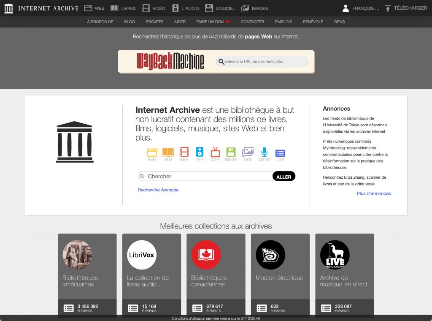Open the Vidéo menu in top bar
This screenshot has height=321, width=432.
pyautogui.click(x=154, y=8)
